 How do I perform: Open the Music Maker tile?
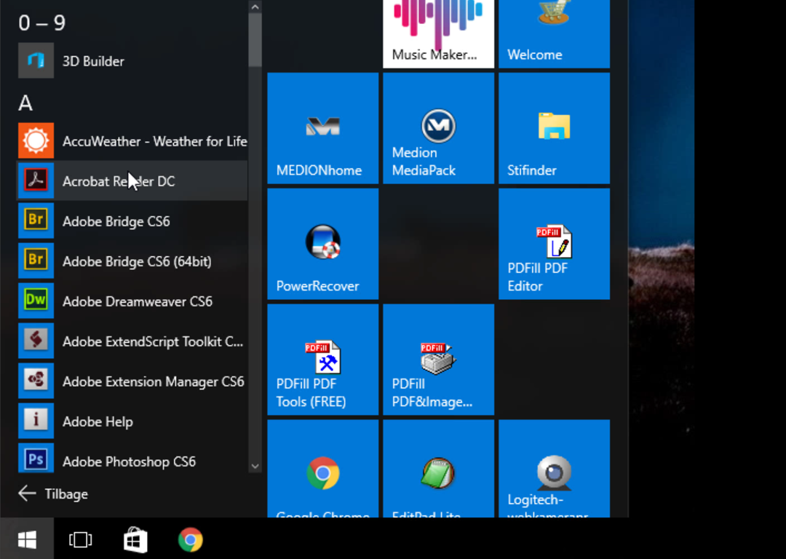(439, 33)
